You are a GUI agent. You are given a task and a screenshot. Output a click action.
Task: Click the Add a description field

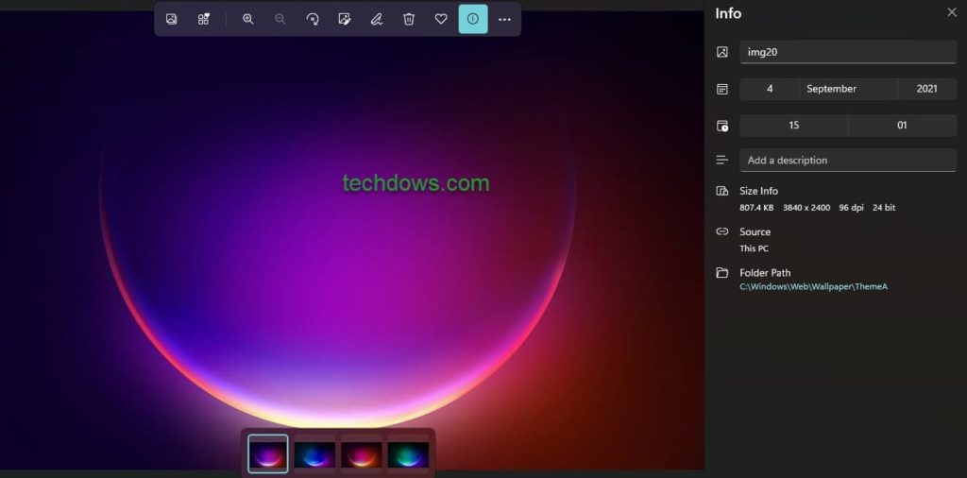(847, 161)
